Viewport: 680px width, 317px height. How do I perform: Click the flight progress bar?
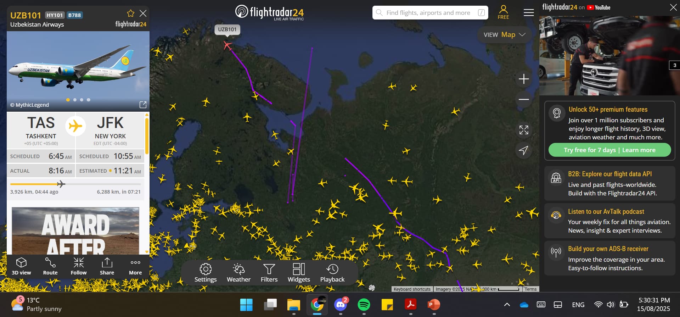tap(75, 184)
